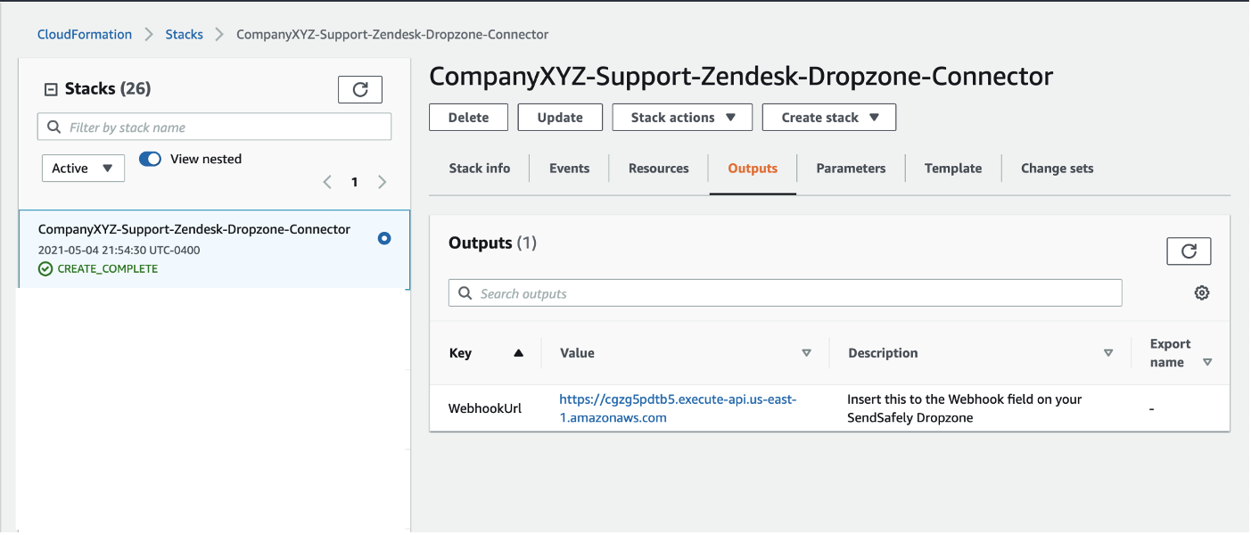Open the Active status filter dropdown
This screenshot has width=1251, height=535.
[x=83, y=168]
